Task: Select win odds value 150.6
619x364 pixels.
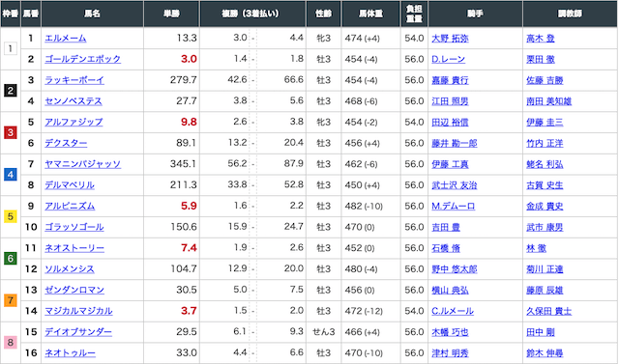Action: (184, 227)
